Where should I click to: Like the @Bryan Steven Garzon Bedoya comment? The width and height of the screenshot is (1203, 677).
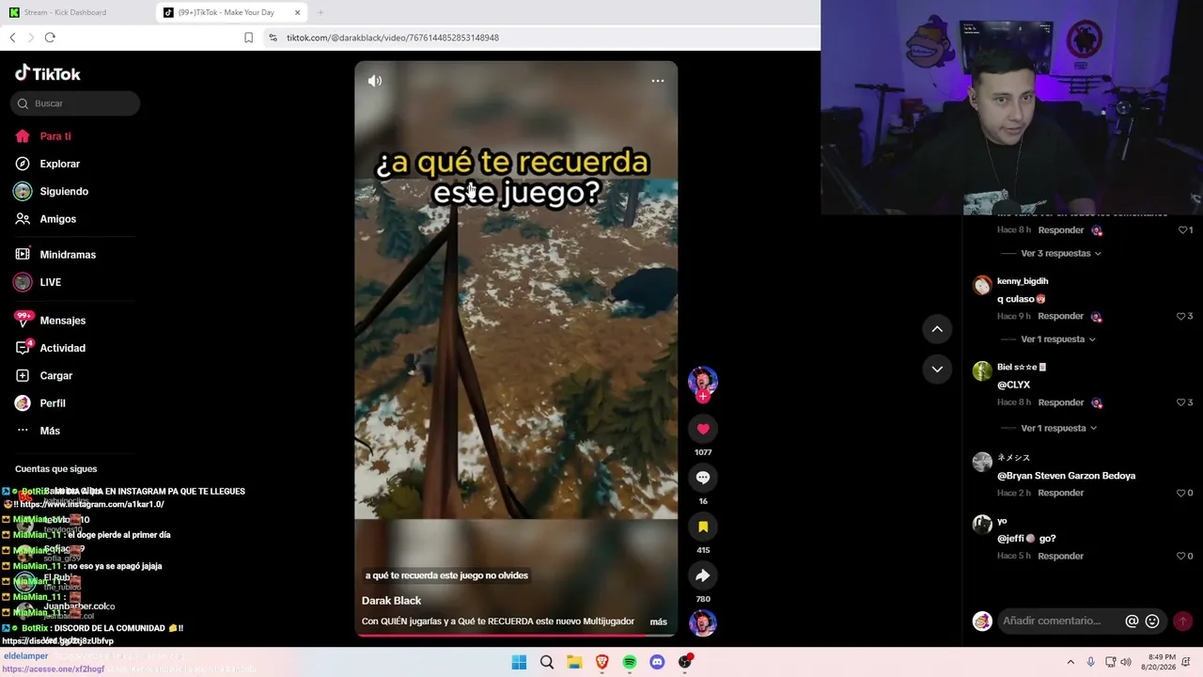tap(1181, 493)
